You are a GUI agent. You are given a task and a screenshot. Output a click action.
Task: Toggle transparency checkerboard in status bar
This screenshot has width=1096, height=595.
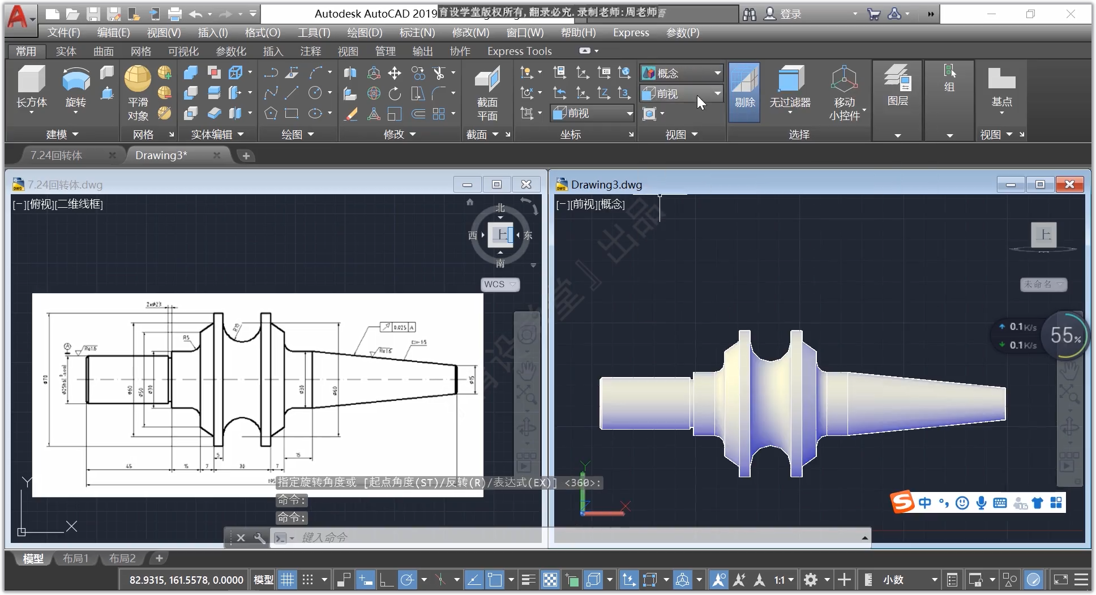pos(550,580)
